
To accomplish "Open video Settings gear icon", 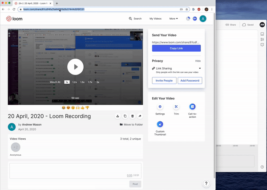I will 160,107.
